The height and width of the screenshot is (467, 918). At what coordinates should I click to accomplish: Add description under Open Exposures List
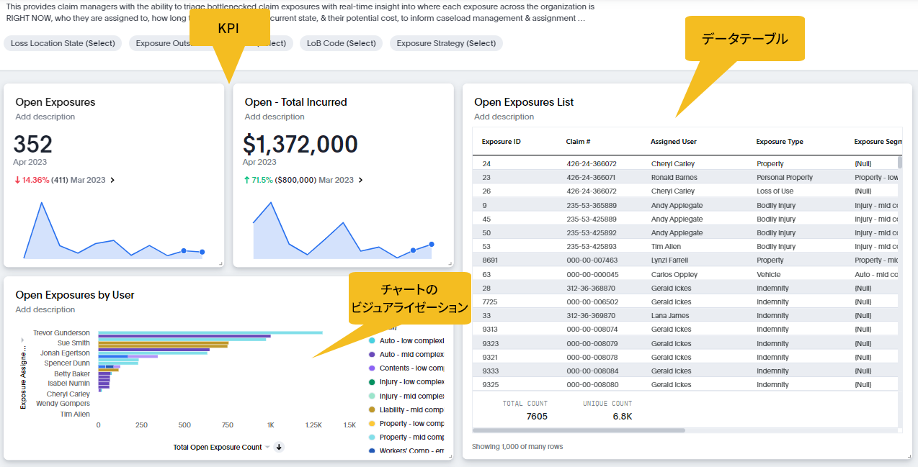coord(504,117)
